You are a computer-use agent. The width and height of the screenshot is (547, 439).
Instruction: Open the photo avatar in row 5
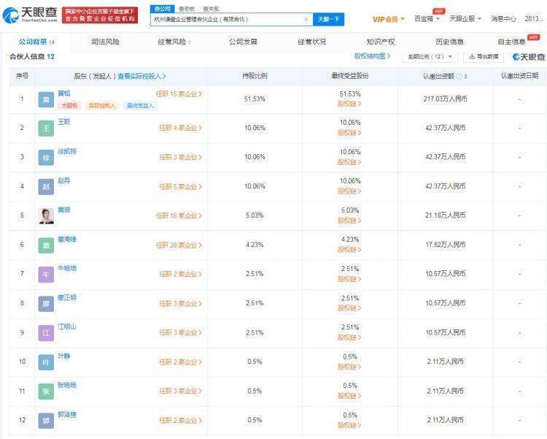coord(46,216)
